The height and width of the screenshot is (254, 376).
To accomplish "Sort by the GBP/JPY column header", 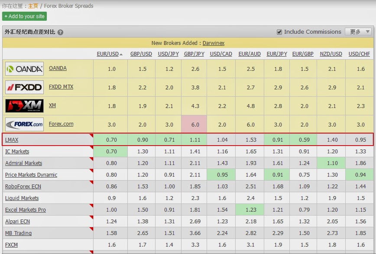I will pos(194,54).
